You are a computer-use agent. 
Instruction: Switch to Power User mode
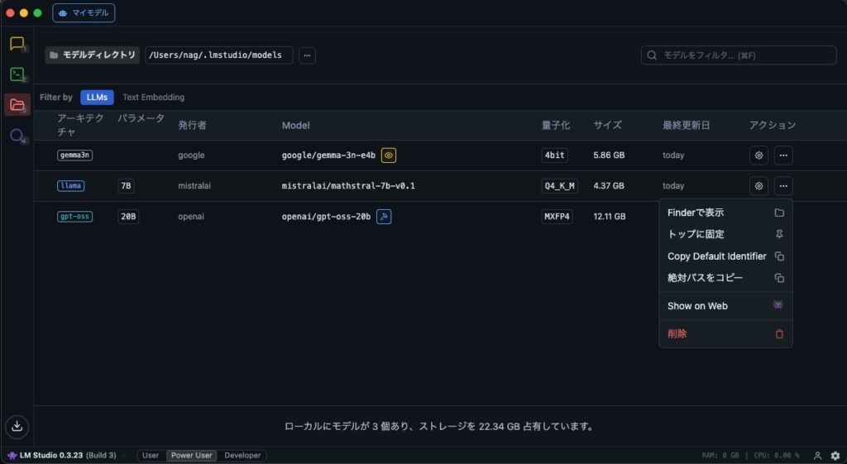pos(192,456)
